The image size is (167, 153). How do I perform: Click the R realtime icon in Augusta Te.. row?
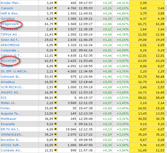[x=56, y=113]
